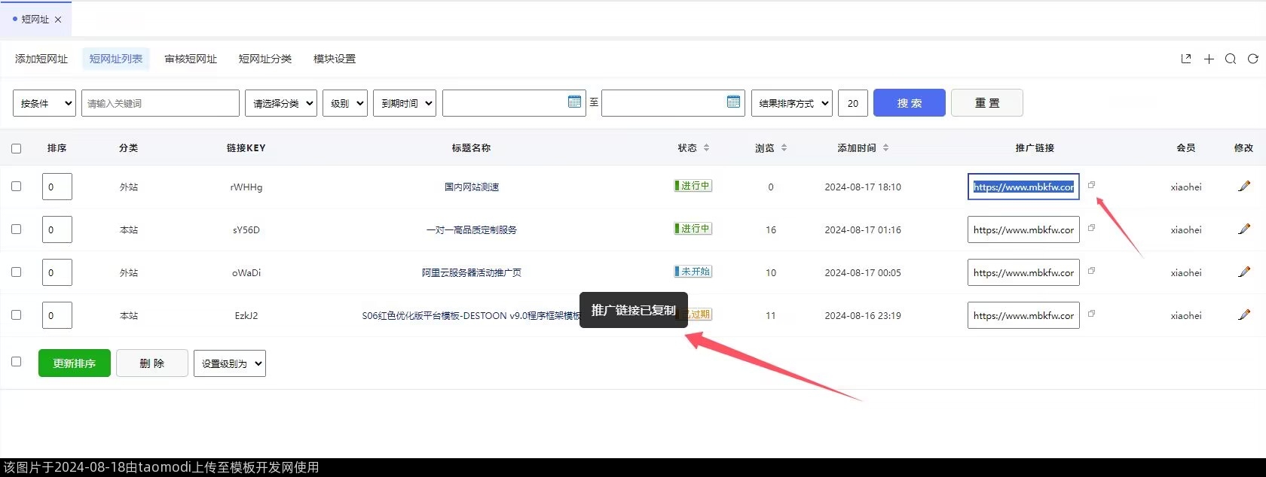The image size is (1266, 477).
Task: Expand the 结果排序方式 dropdown
Action: tap(792, 103)
